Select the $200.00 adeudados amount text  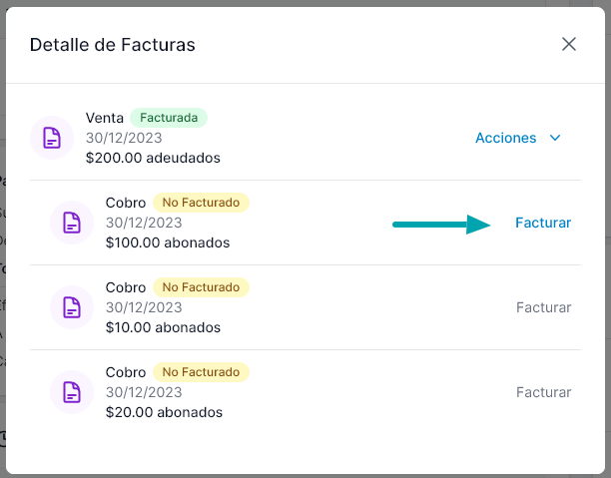[x=153, y=158]
